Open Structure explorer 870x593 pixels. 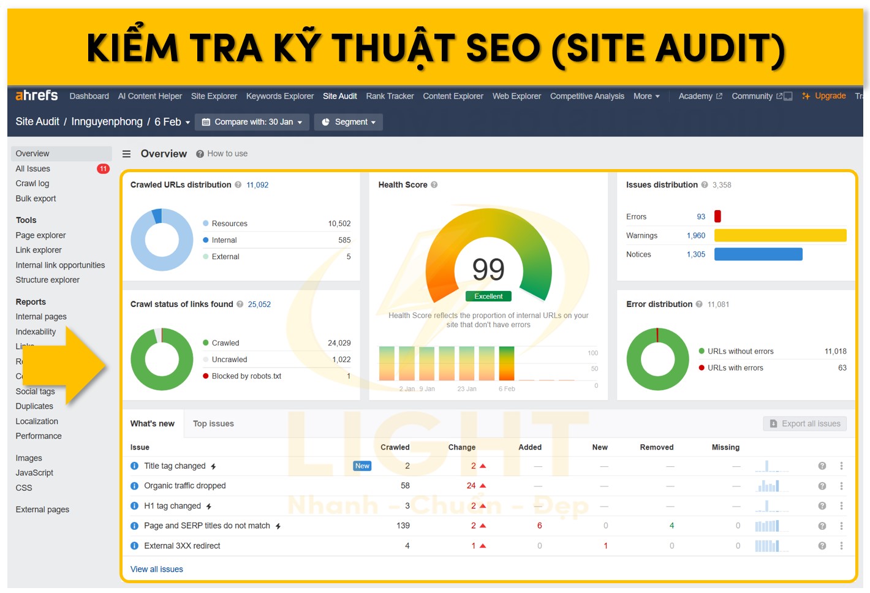[48, 280]
